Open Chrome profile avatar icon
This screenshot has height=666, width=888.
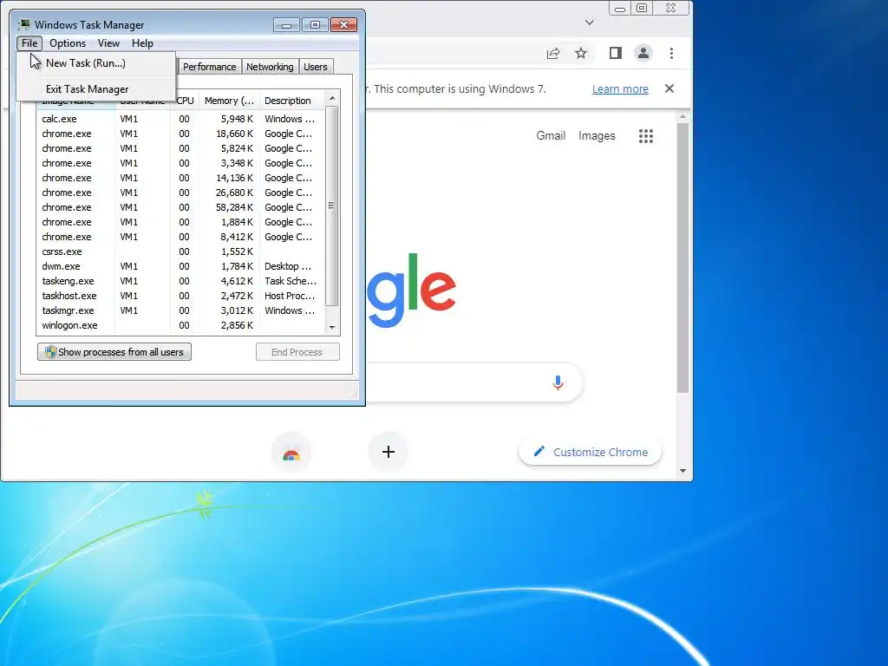coord(643,53)
